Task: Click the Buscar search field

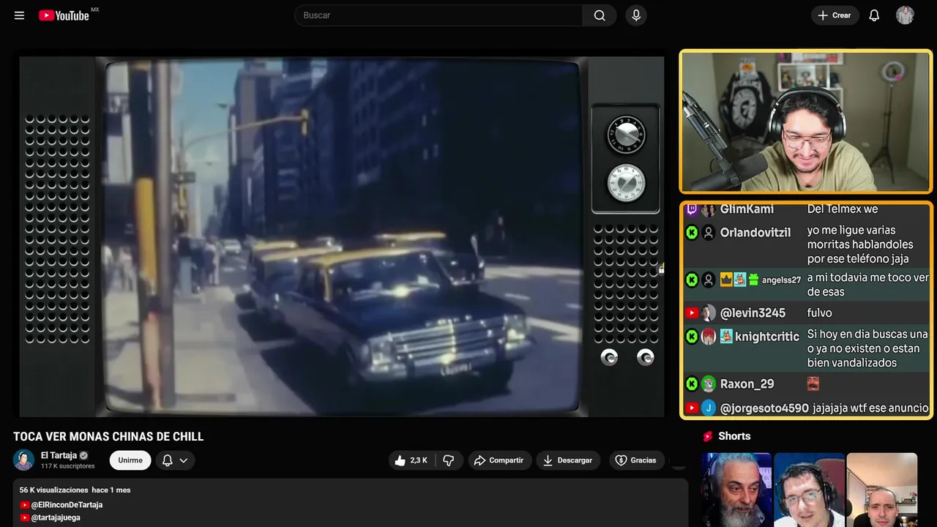Action: [x=438, y=15]
